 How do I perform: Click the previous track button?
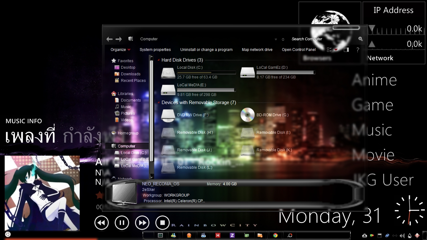(x=102, y=223)
